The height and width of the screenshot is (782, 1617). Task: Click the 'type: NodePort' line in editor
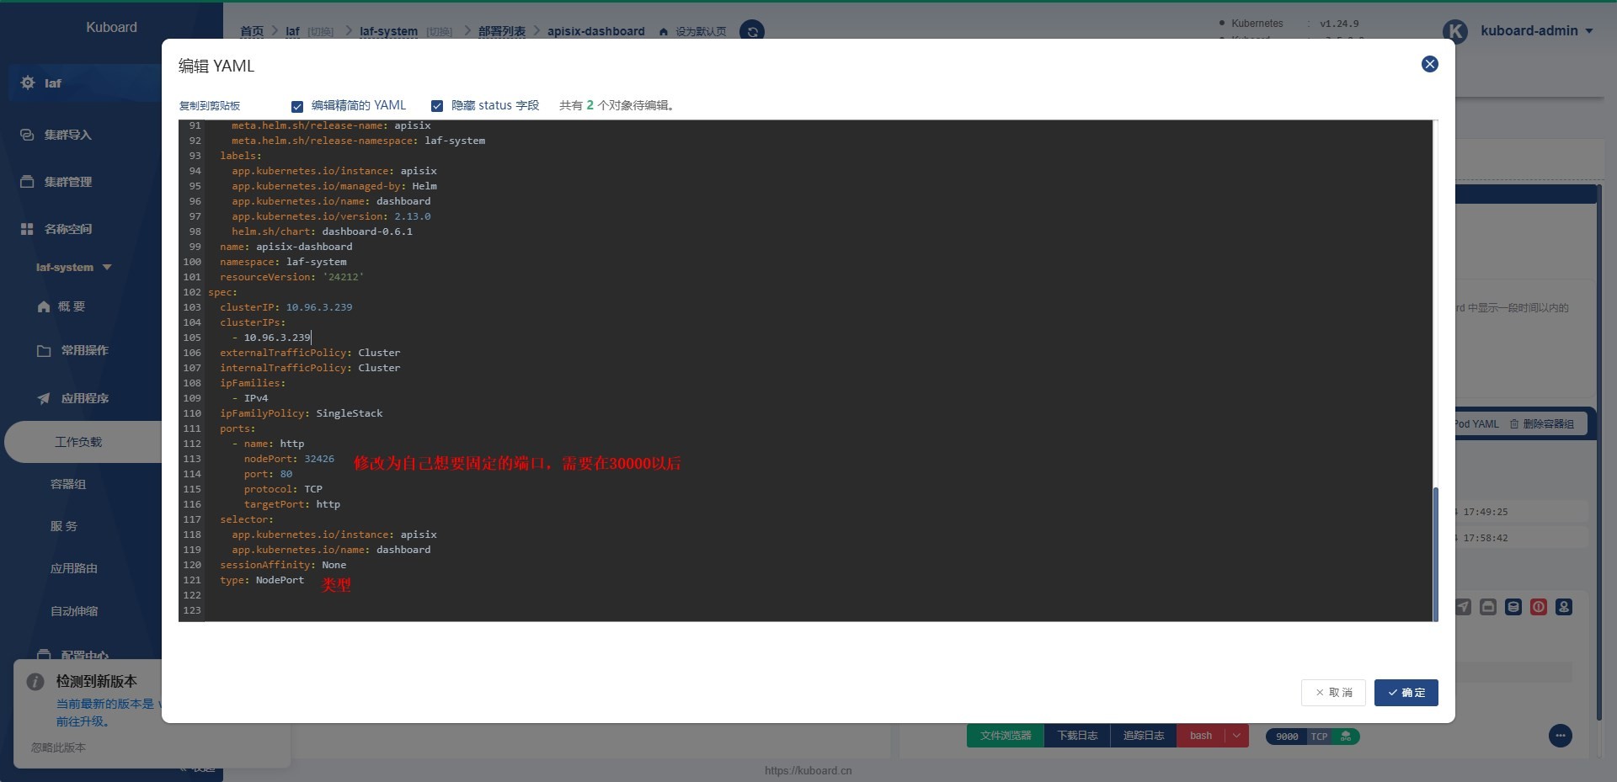[x=262, y=580]
